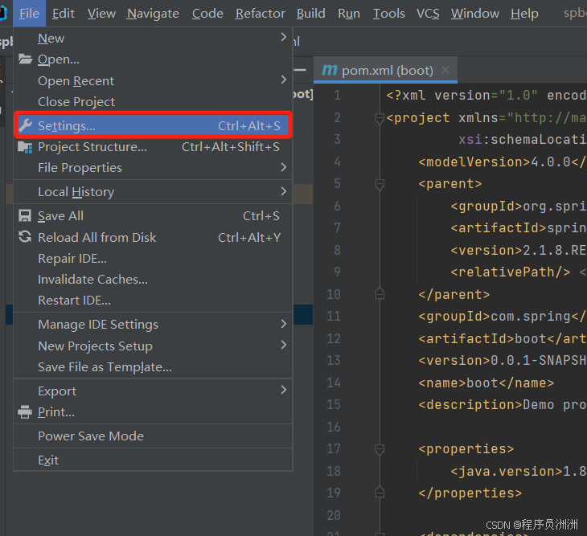Open the Refactor menu
The image size is (587, 536).
pyautogui.click(x=260, y=14)
